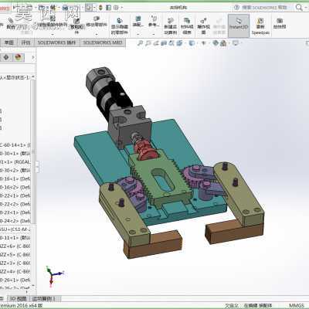Click the take snapshot tool (拍快照)
Screen dimensions: 309x309
click(x=280, y=23)
